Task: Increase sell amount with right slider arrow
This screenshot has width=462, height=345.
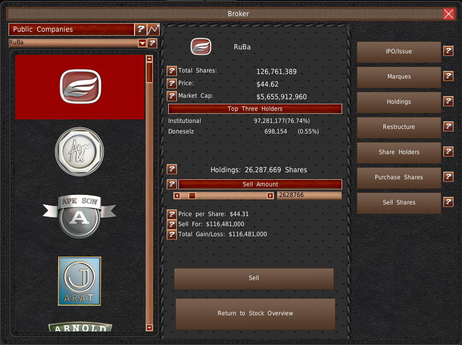Action: coord(271,195)
